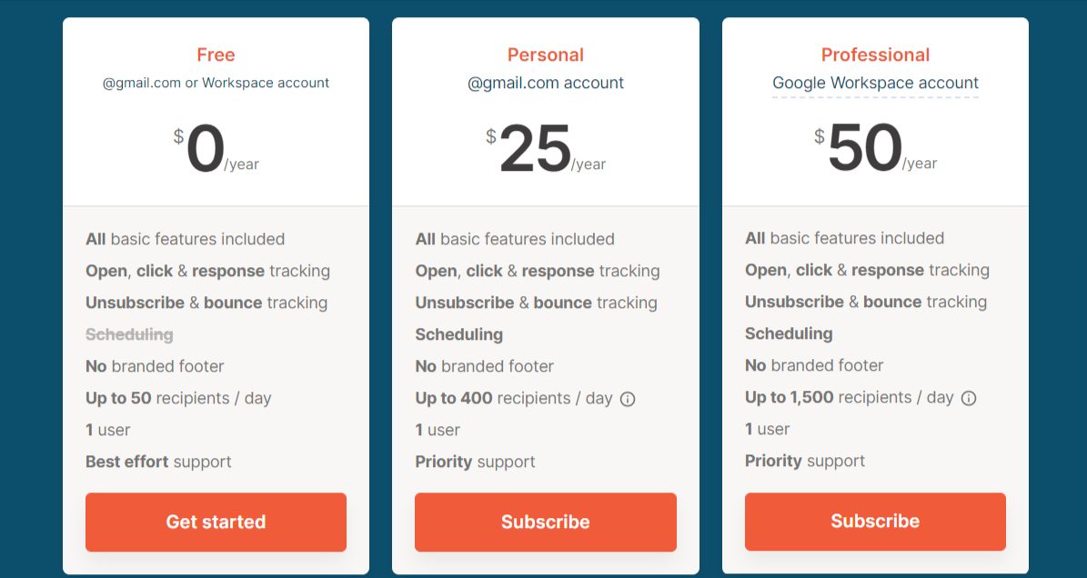
Task: Click @gmail.com or Workspace account subtitle
Action: click(216, 83)
